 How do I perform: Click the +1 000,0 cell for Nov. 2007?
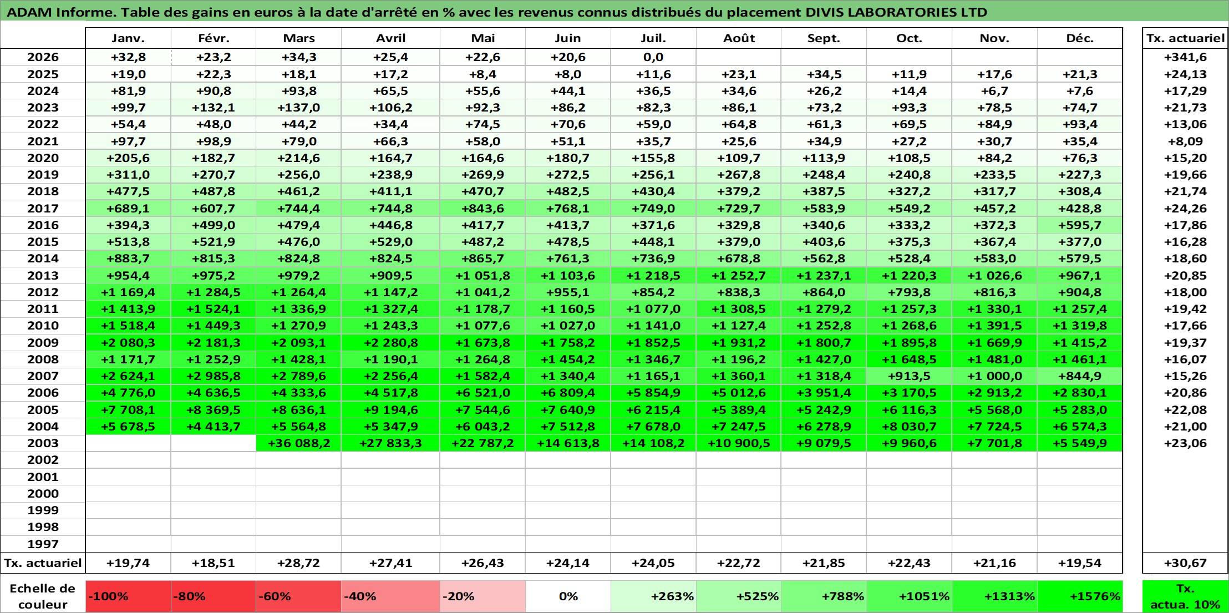tap(994, 376)
